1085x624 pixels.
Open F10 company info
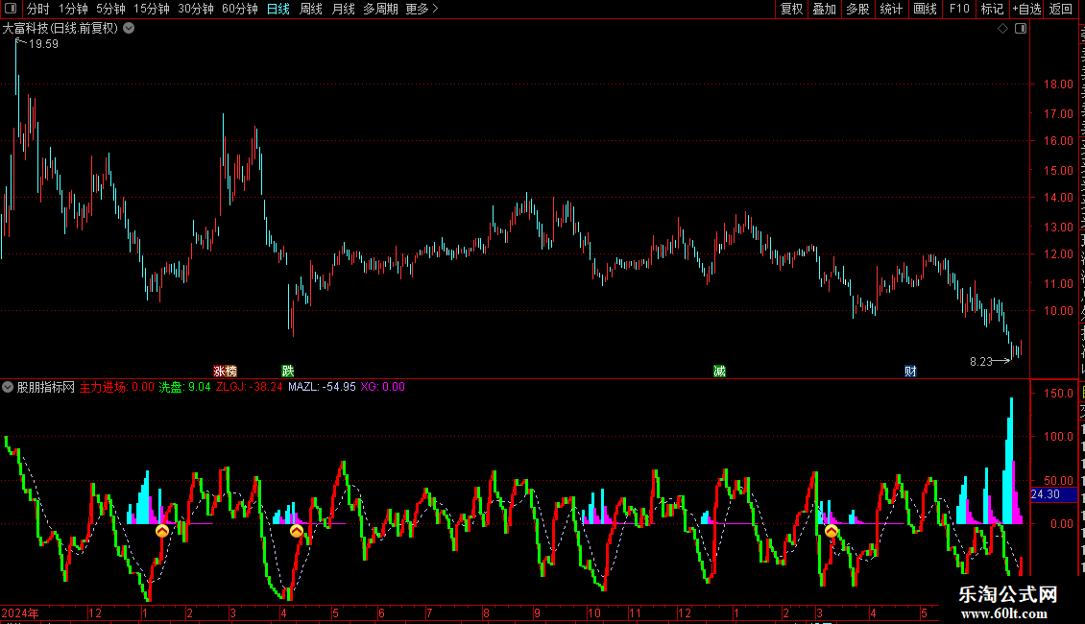(x=959, y=9)
